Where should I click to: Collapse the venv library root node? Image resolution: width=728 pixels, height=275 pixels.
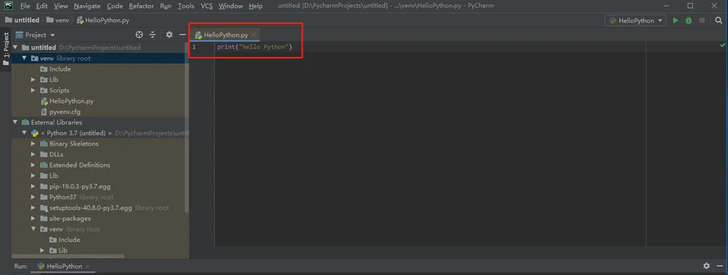click(24, 58)
